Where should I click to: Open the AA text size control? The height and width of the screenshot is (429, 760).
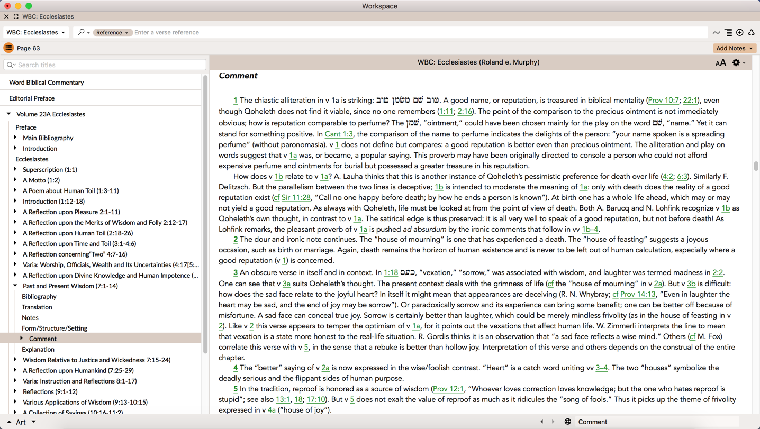coord(720,63)
